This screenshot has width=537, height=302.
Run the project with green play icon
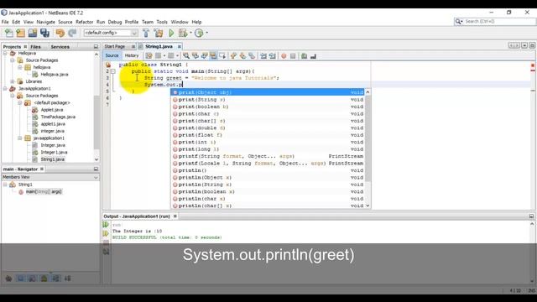click(x=171, y=33)
